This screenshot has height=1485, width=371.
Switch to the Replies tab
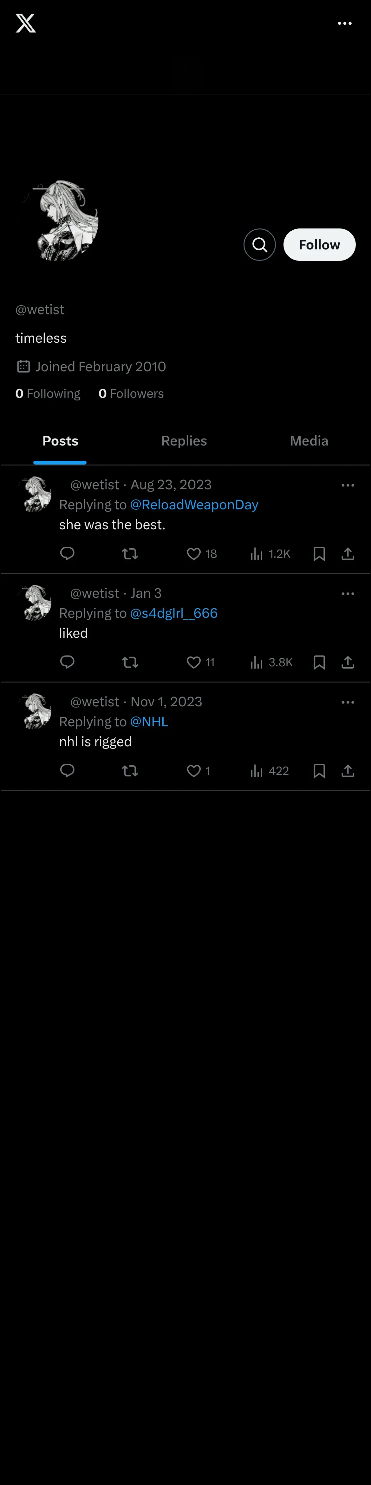click(184, 441)
